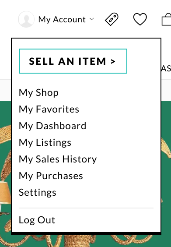171x247 pixels.
Task: Open My Dashboard
Action: pyautogui.click(x=52, y=126)
